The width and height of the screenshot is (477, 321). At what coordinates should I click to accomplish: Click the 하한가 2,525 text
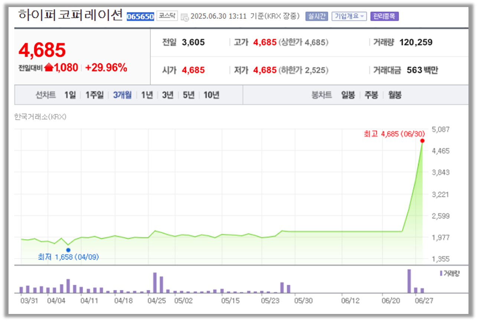pyautogui.click(x=303, y=70)
